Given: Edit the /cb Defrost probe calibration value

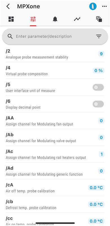Looking at the screenshot, I should click(x=96, y=204).
